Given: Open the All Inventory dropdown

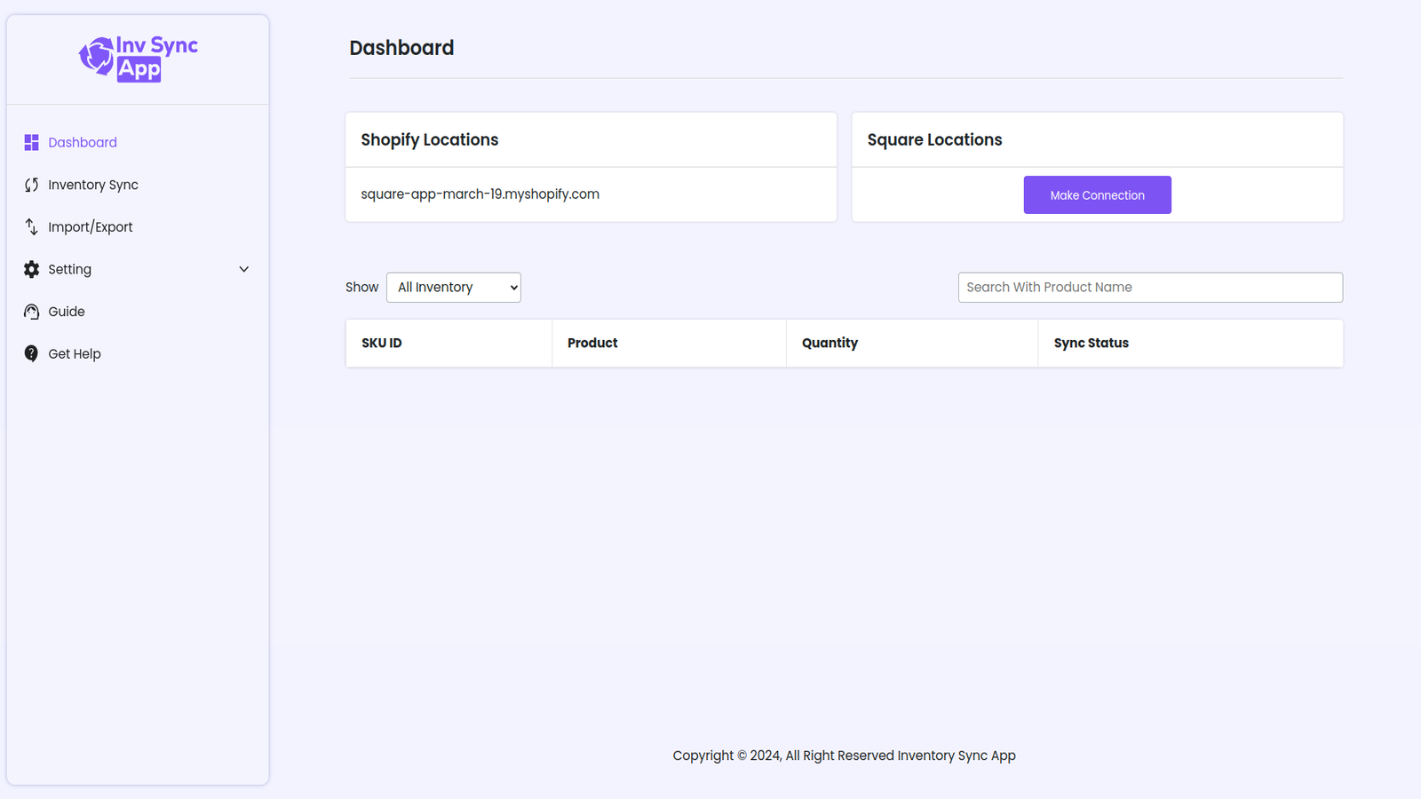Looking at the screenshot, I should point(454,288).
